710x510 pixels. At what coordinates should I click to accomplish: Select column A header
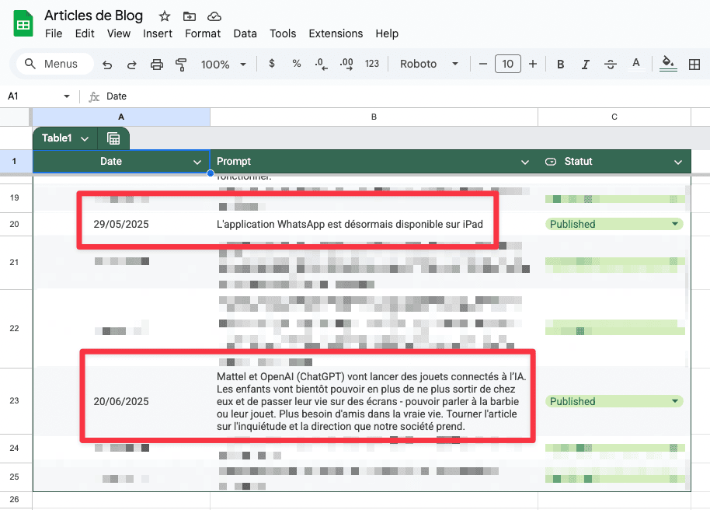click(121, 117)
